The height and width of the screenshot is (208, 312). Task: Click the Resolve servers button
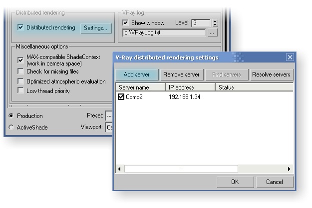[271, 74]
